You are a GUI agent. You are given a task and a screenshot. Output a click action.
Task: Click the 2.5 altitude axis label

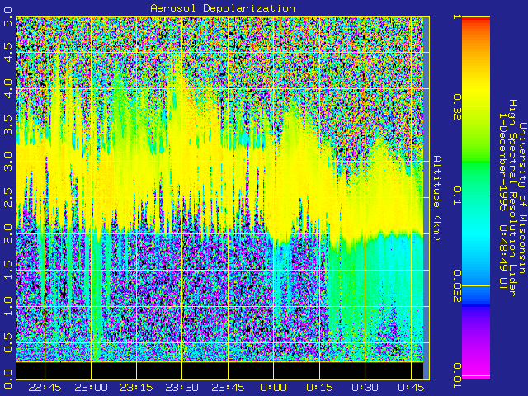[x=7, y=198]
